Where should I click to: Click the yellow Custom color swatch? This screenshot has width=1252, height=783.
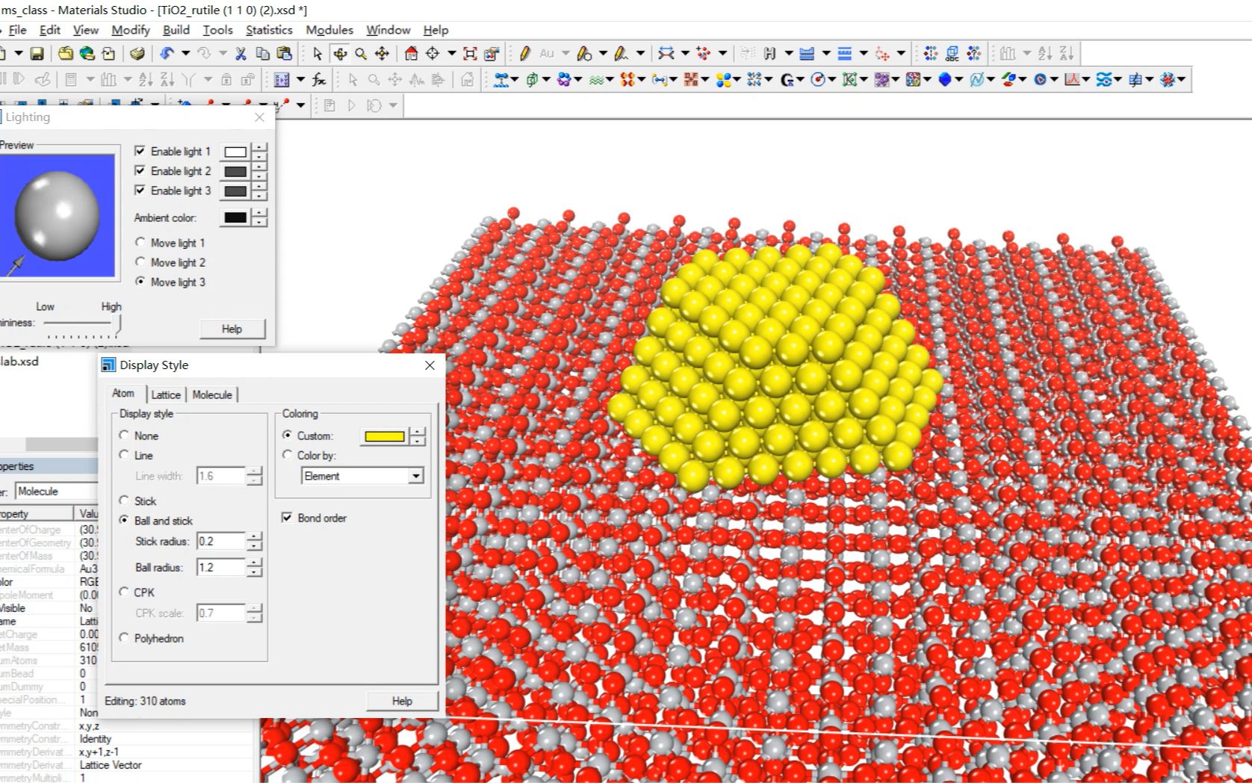point(385,436)
